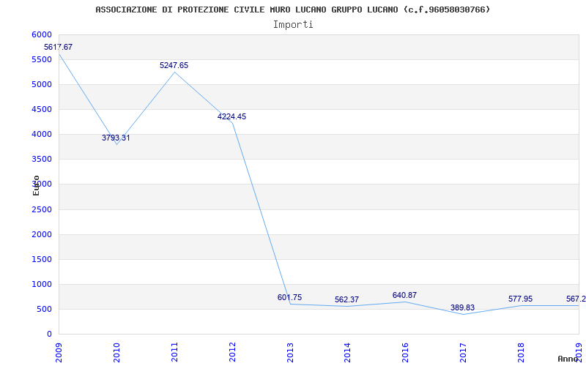Click the data label 577.95

520,299
